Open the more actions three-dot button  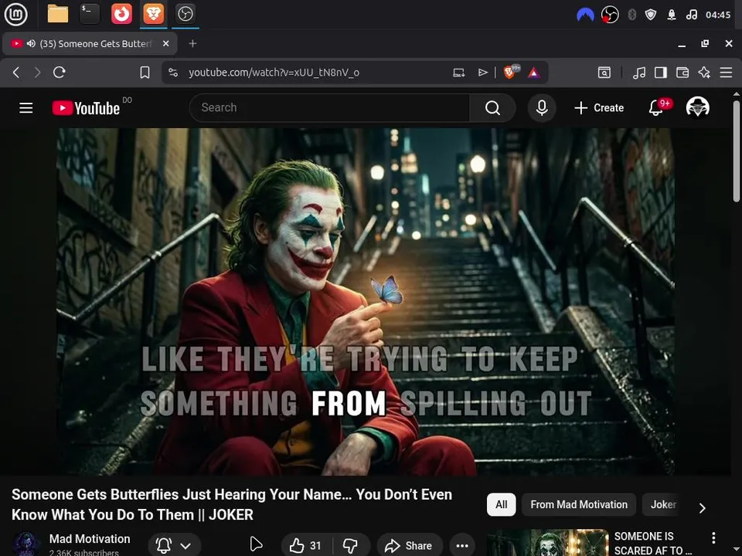[x=462, y=546]
